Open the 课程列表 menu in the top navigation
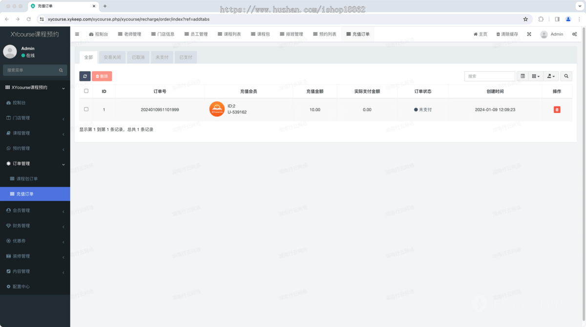The width and height of the screenshot is (586, 327). click(229, 34)
